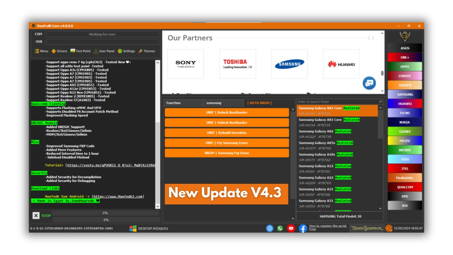This screenshot has height=255, width=453.
Task: Select the NOKIA brand button
Action: pyautogui.click(x=405, y=122)
